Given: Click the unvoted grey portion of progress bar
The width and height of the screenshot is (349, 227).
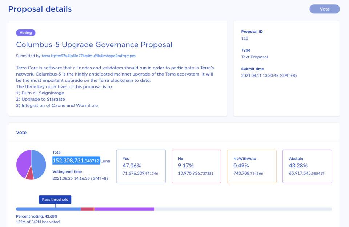Looking at the screenshot, I should tap(243, 209).
